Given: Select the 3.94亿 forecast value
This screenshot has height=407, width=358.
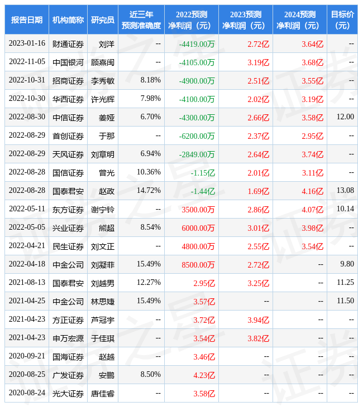Looking at the screenshot, I should [258, 321].
